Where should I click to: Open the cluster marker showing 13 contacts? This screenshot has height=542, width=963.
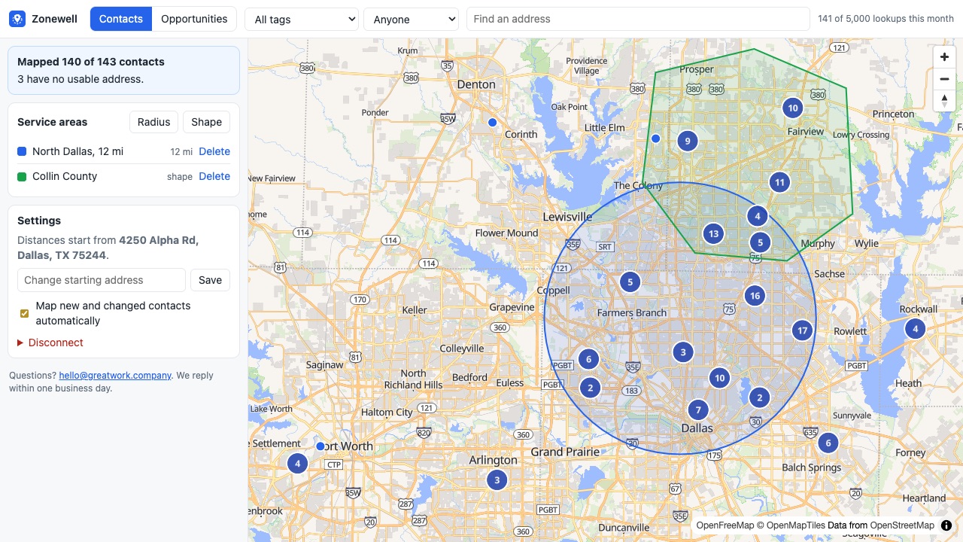713,233
